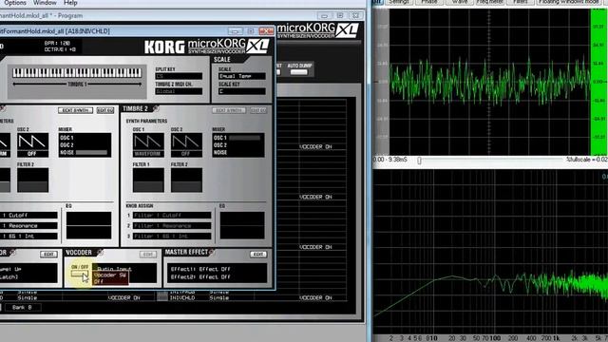Click Timbre 2 OSC 2 waveform display

pos(186,144)
